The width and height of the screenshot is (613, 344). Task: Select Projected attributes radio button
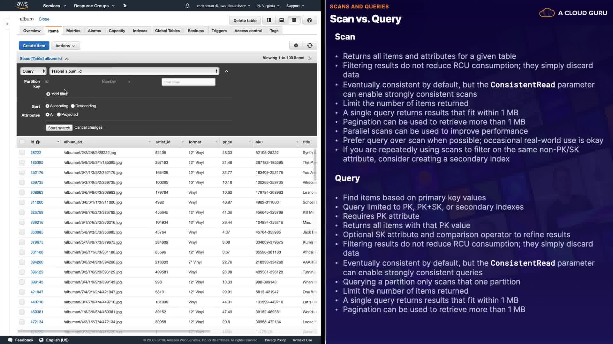[59, 115]
